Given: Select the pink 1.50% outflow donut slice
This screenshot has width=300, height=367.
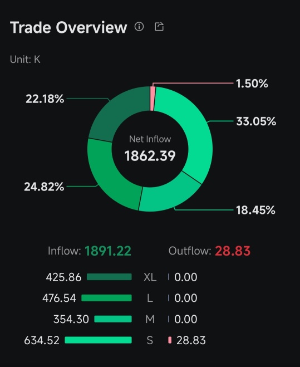Looking at the screenshot, I should point(153,99).
